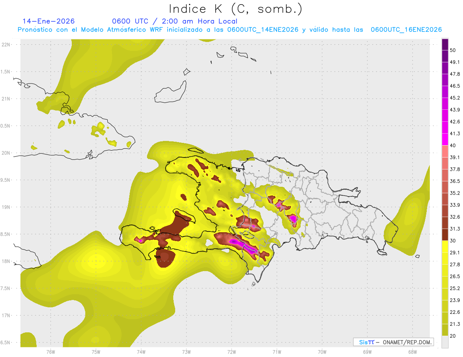The height and width of the screenshot is (357, 463).
Task: Click the '19N' latitude label
Action: pos(6,207)
